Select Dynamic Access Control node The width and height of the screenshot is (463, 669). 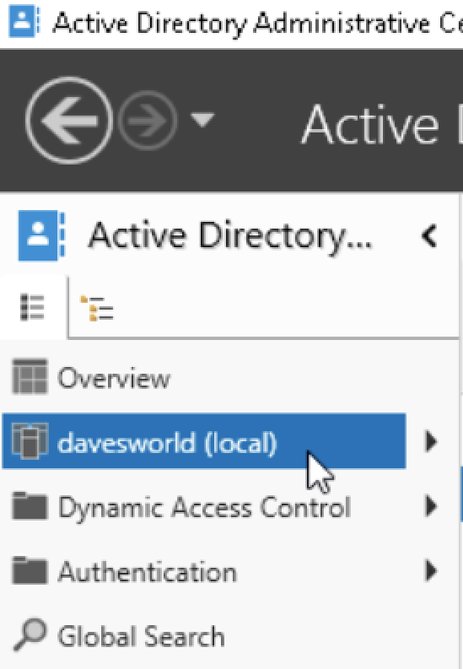(204, 507)
